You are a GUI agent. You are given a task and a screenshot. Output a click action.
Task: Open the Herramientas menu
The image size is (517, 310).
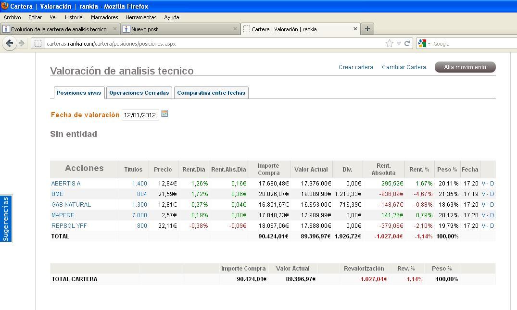(141, 17)
